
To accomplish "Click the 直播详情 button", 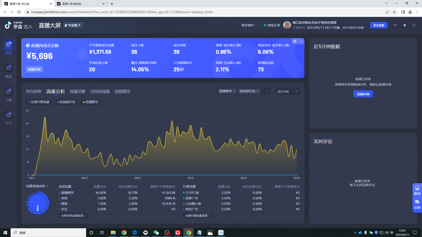I will pos(363,94).
